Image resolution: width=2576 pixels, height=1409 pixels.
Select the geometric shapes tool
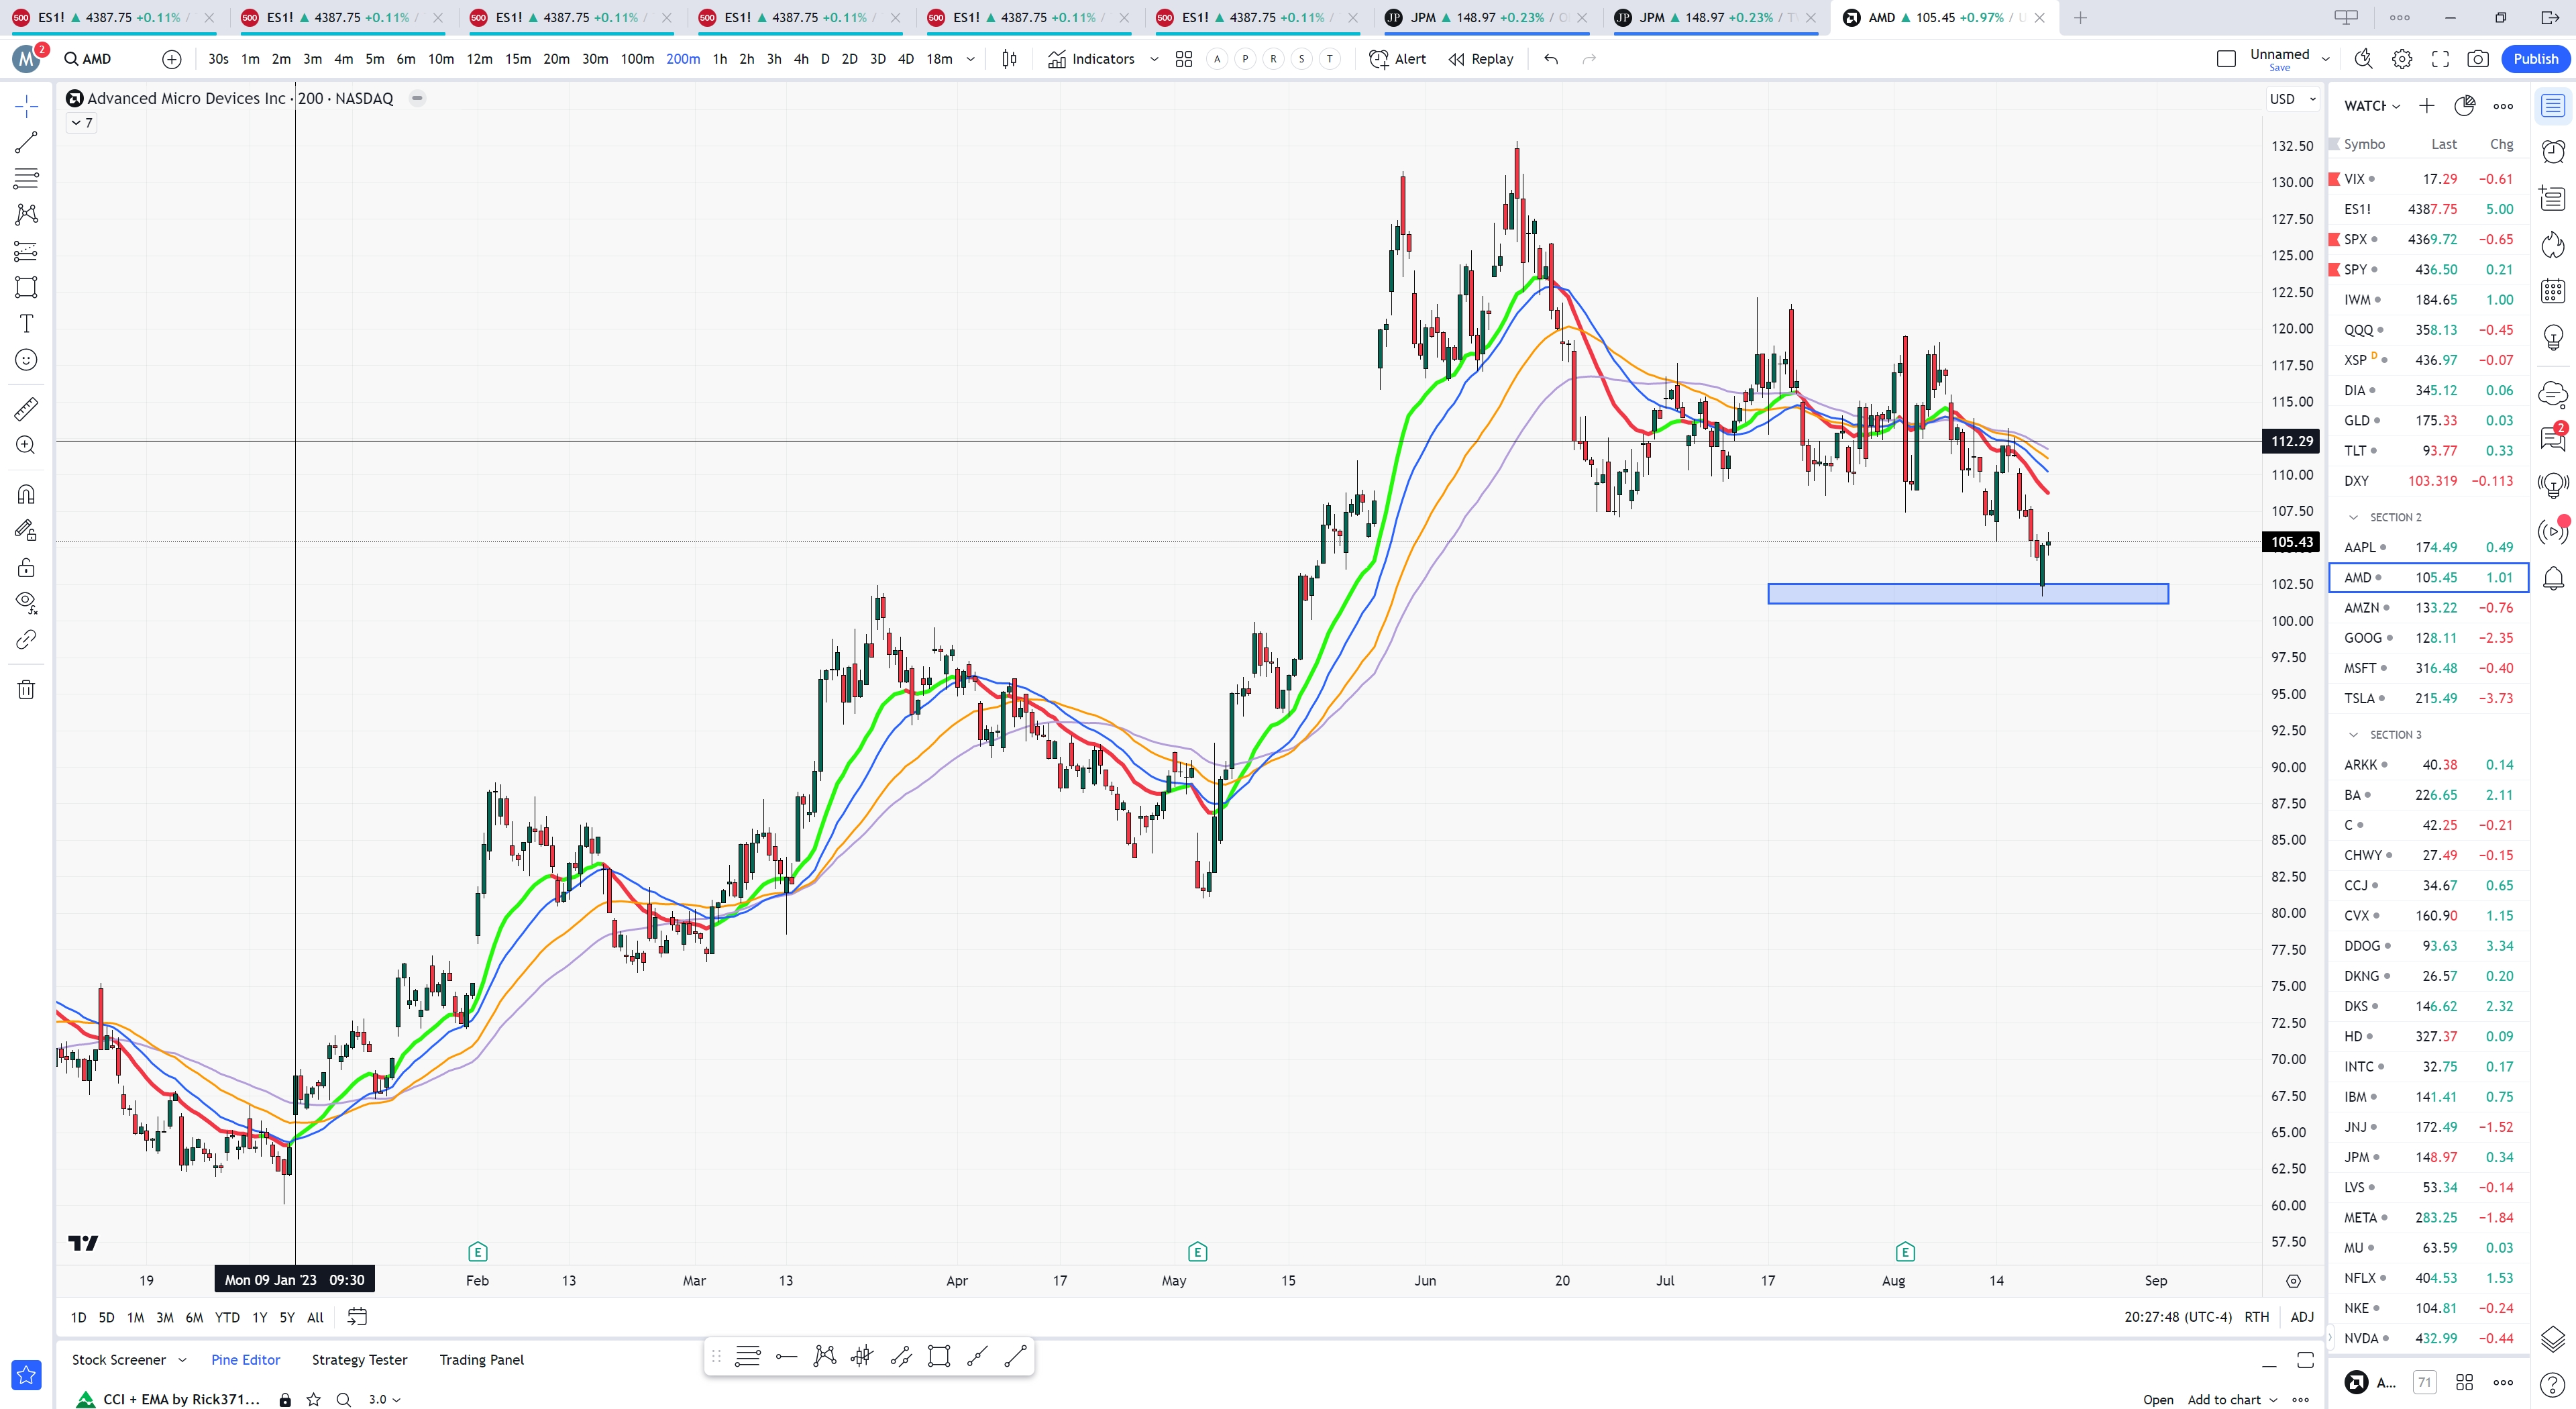[x=26, y=287]
